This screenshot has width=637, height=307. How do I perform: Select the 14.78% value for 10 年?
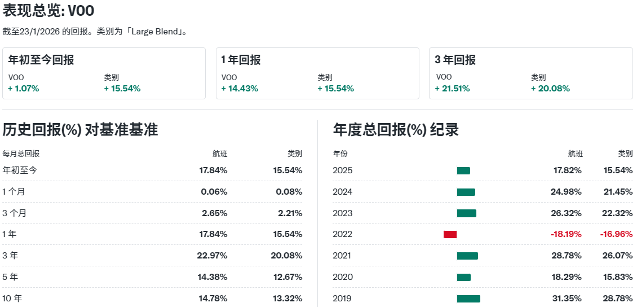(x=213, y=299)
